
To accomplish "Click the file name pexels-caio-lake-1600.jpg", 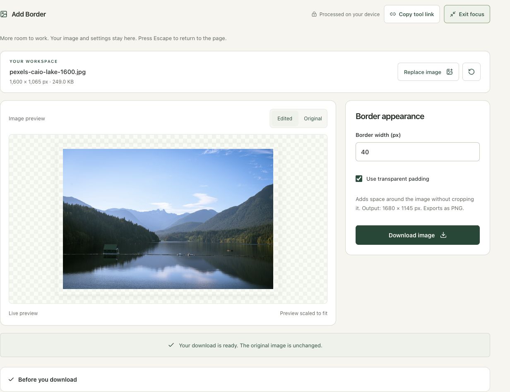I will (x=48, y=72).
